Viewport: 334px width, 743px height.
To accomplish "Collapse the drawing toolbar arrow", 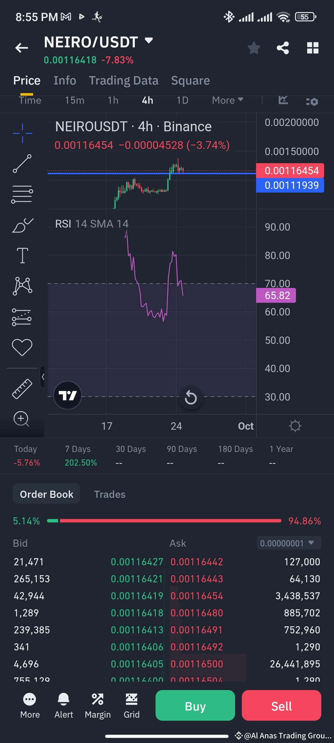I will tap(43, 377).
